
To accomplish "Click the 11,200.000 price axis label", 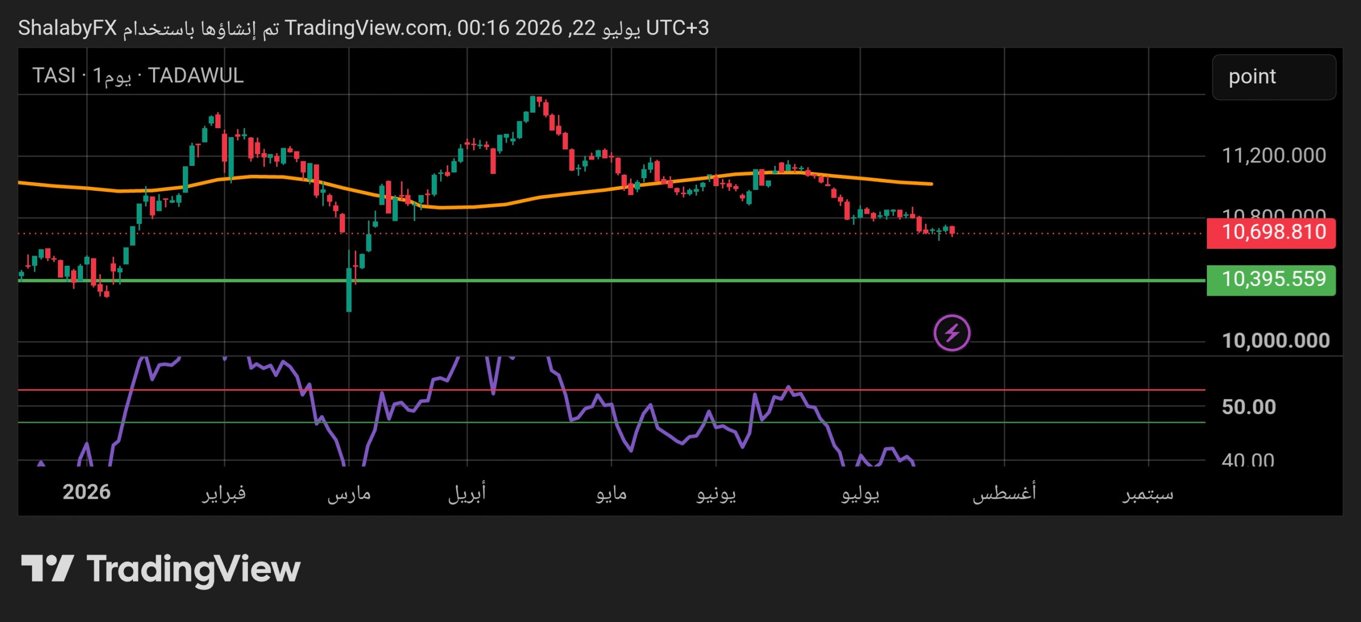I will pos(1274,156).
